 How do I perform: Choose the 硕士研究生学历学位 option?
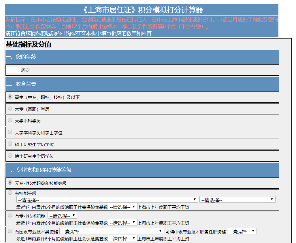tap(10, 144)
